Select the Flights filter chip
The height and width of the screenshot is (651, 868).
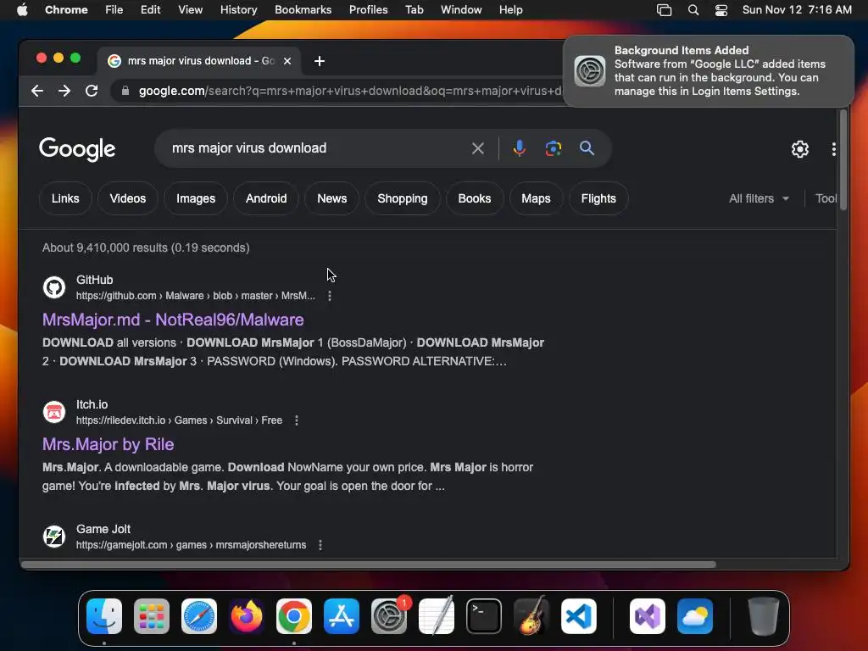(598, 198)
